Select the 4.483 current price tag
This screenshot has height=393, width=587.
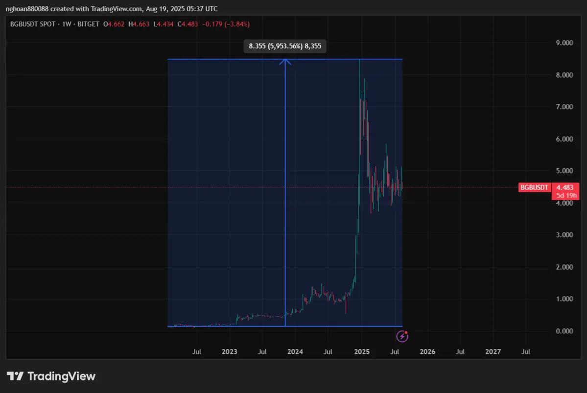565,187
